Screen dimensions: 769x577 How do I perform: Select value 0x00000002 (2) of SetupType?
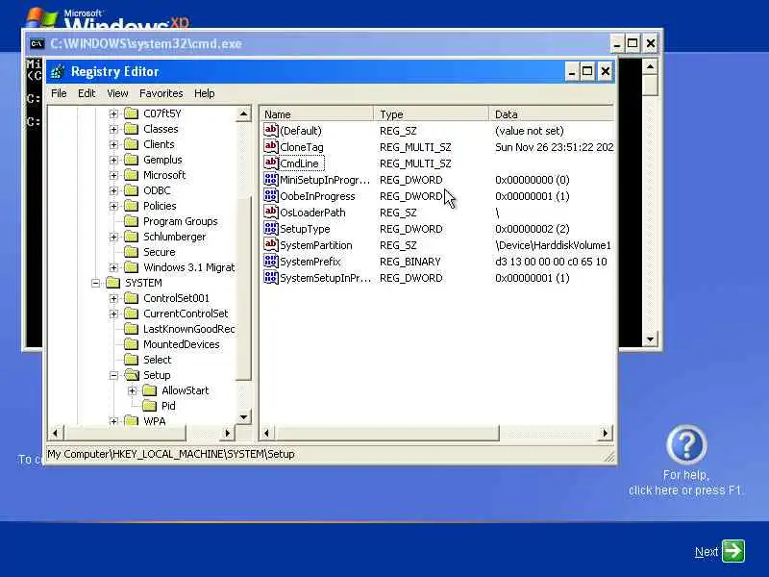533,229
